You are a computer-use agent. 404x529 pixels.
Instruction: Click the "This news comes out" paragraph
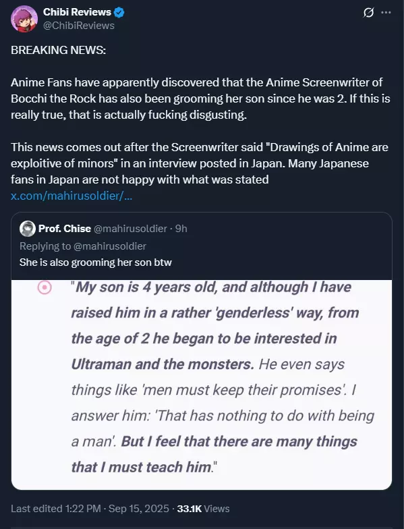click(200, 163)
